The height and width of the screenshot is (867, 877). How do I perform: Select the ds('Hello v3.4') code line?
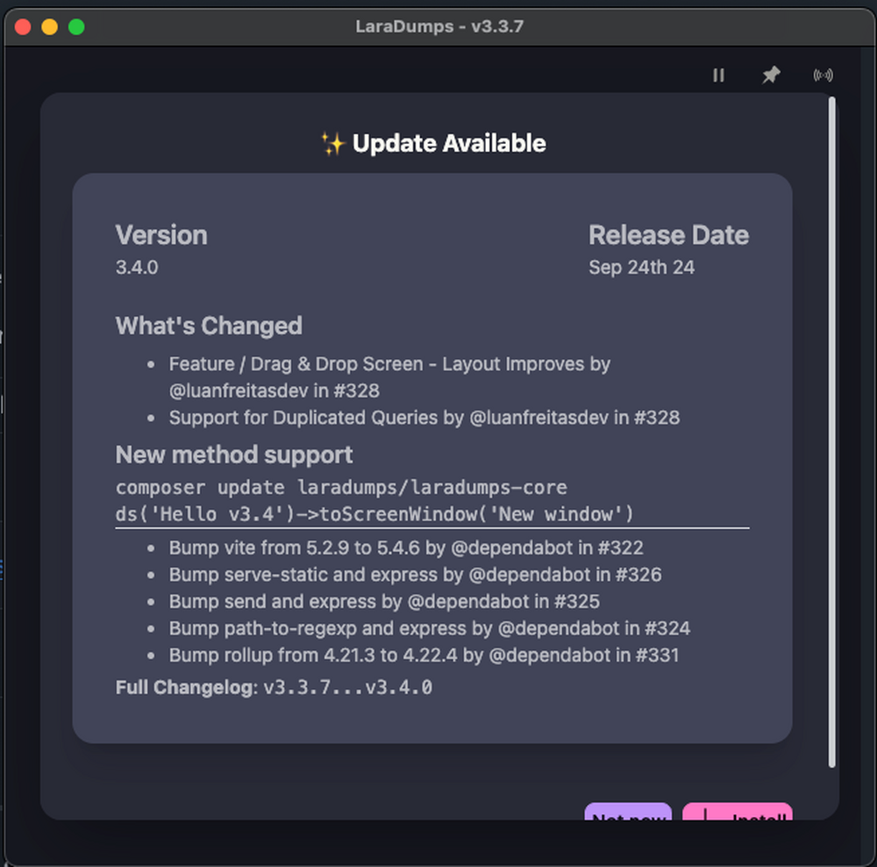[374, 514]
